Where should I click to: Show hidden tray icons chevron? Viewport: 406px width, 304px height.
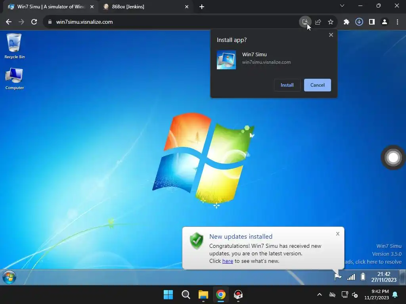coord(320,294)
